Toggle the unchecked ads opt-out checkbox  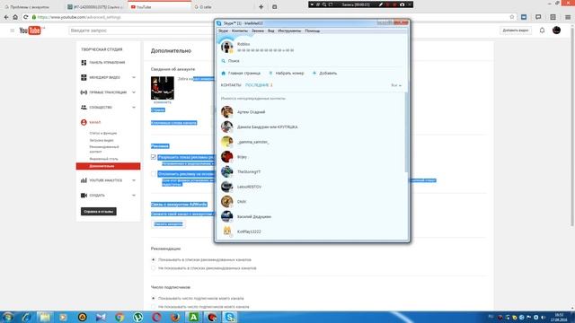154,173
